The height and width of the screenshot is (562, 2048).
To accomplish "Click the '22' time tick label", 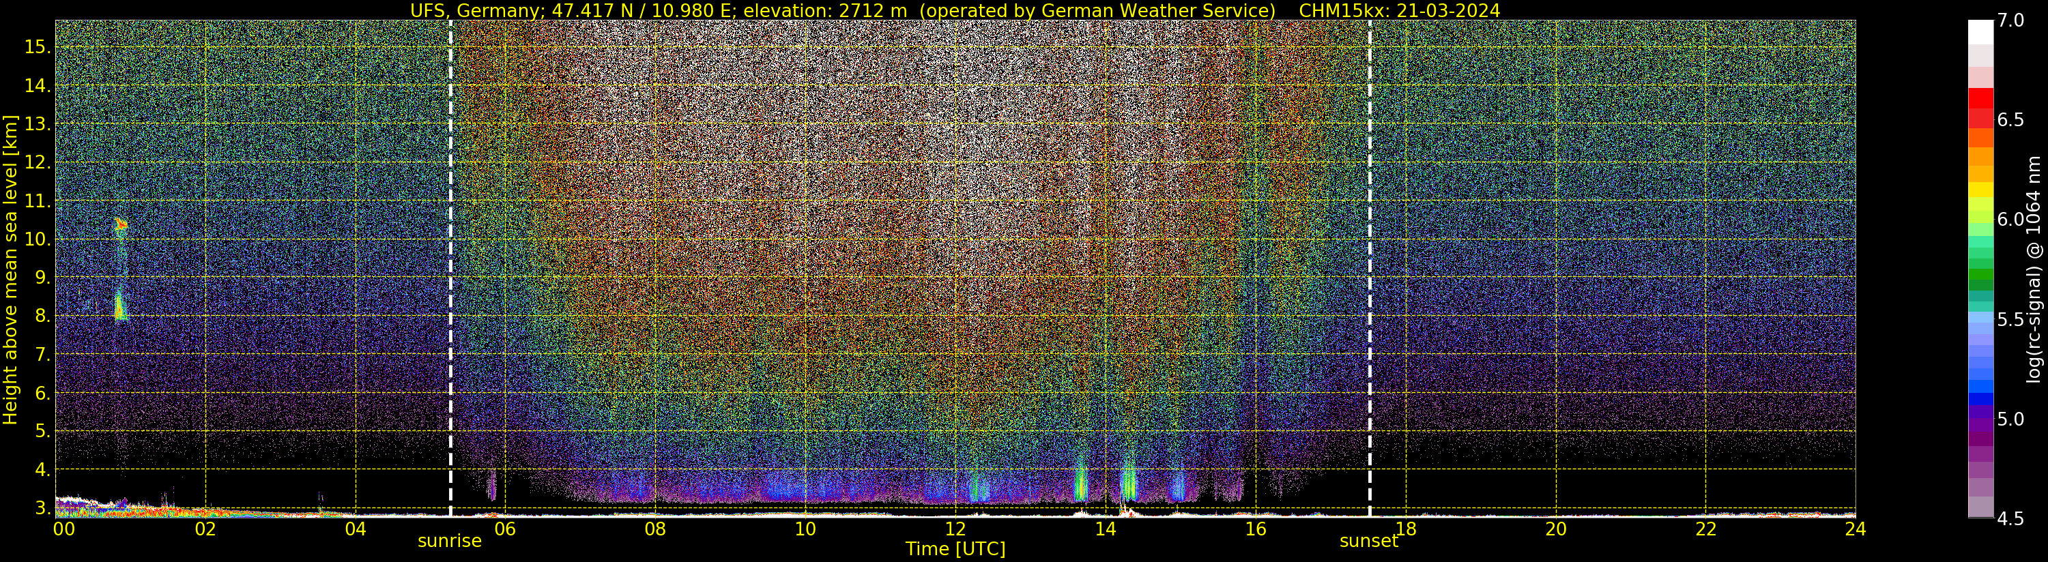I will click(1706, 528).
